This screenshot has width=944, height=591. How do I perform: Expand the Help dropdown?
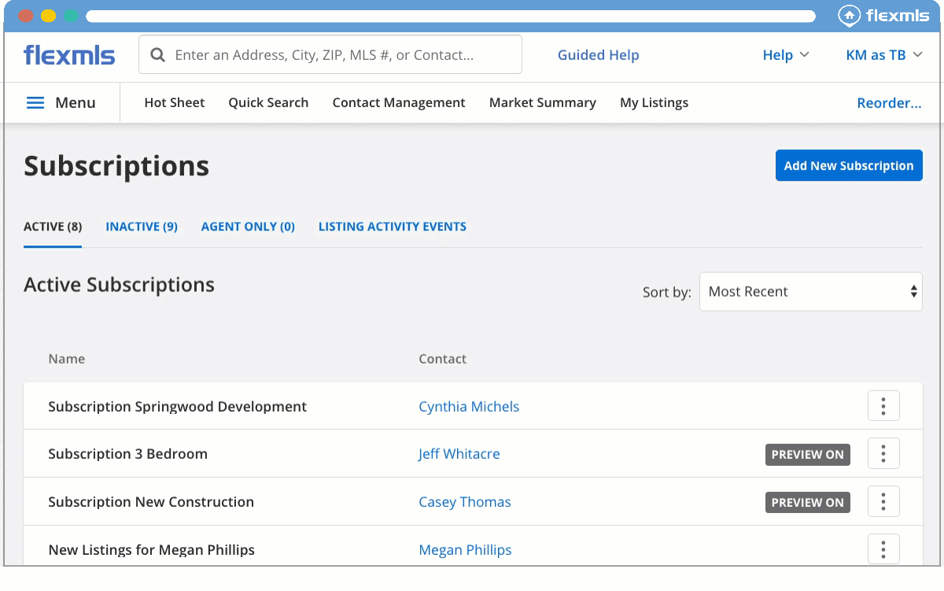[x=785, y=55]
